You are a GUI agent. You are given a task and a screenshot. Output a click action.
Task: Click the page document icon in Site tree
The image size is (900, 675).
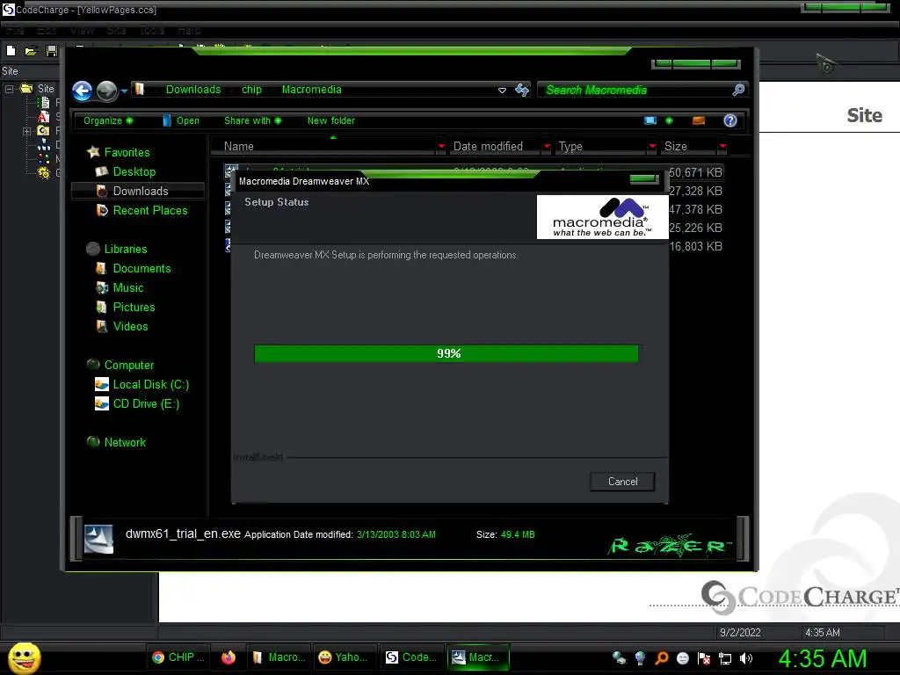tap(44, 103)
